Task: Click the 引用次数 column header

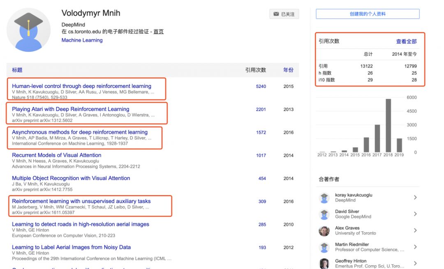Action: click(x=256, y=70)
